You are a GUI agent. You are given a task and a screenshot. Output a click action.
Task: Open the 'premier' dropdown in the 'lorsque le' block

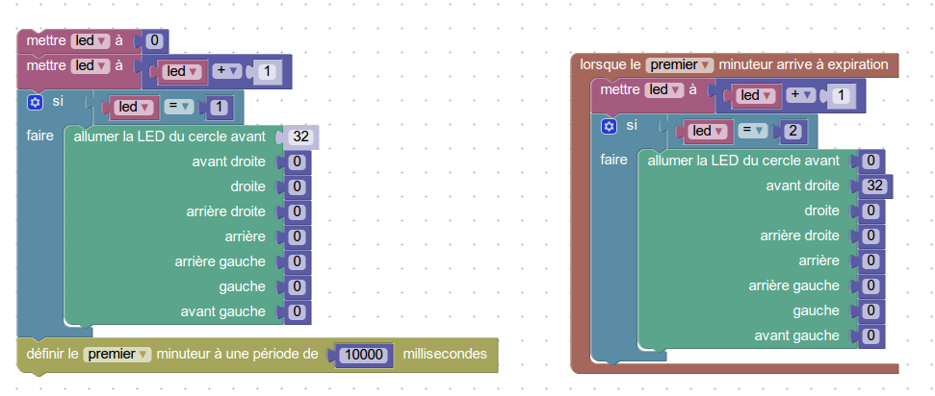(679, 64)
